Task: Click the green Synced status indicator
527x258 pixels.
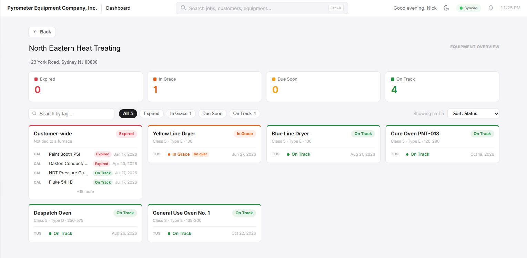Action: click(468, 8)
